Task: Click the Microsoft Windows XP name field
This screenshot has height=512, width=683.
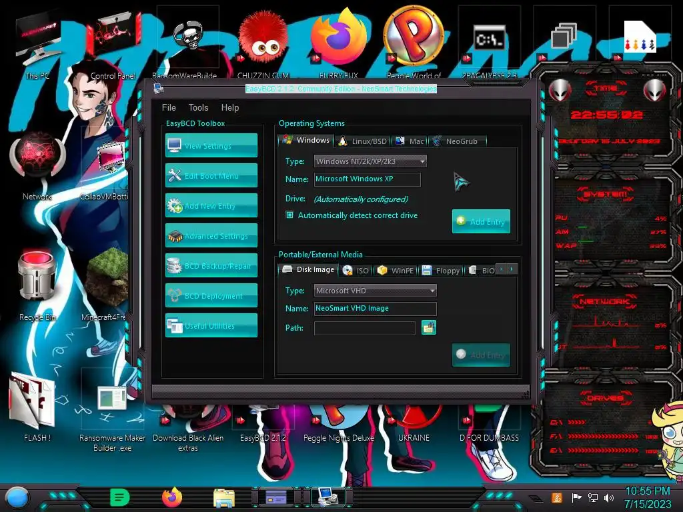Action: coord(368,179)
